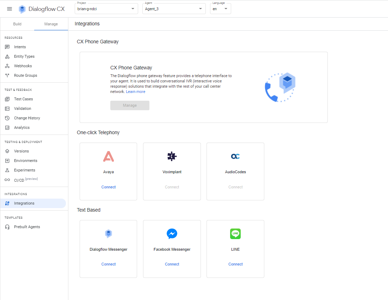Click the Versions layers icon
Viewport: 388px width, 300px height.
point(7,151)
